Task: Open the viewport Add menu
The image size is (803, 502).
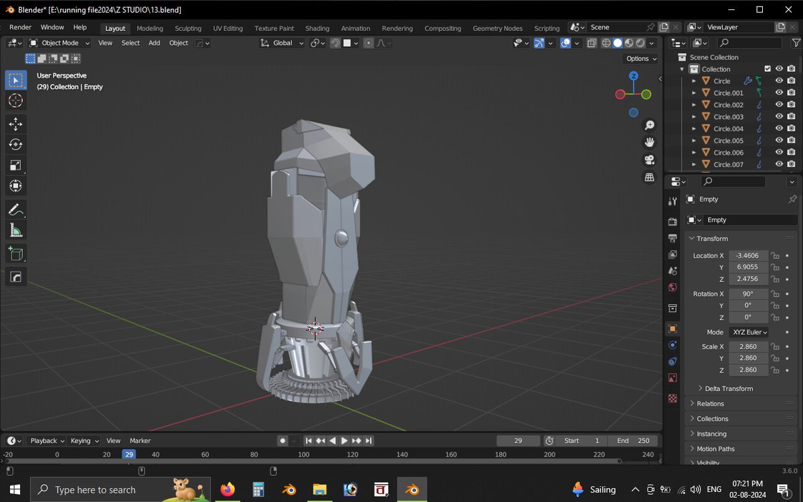Action: [x=154, y=43]
